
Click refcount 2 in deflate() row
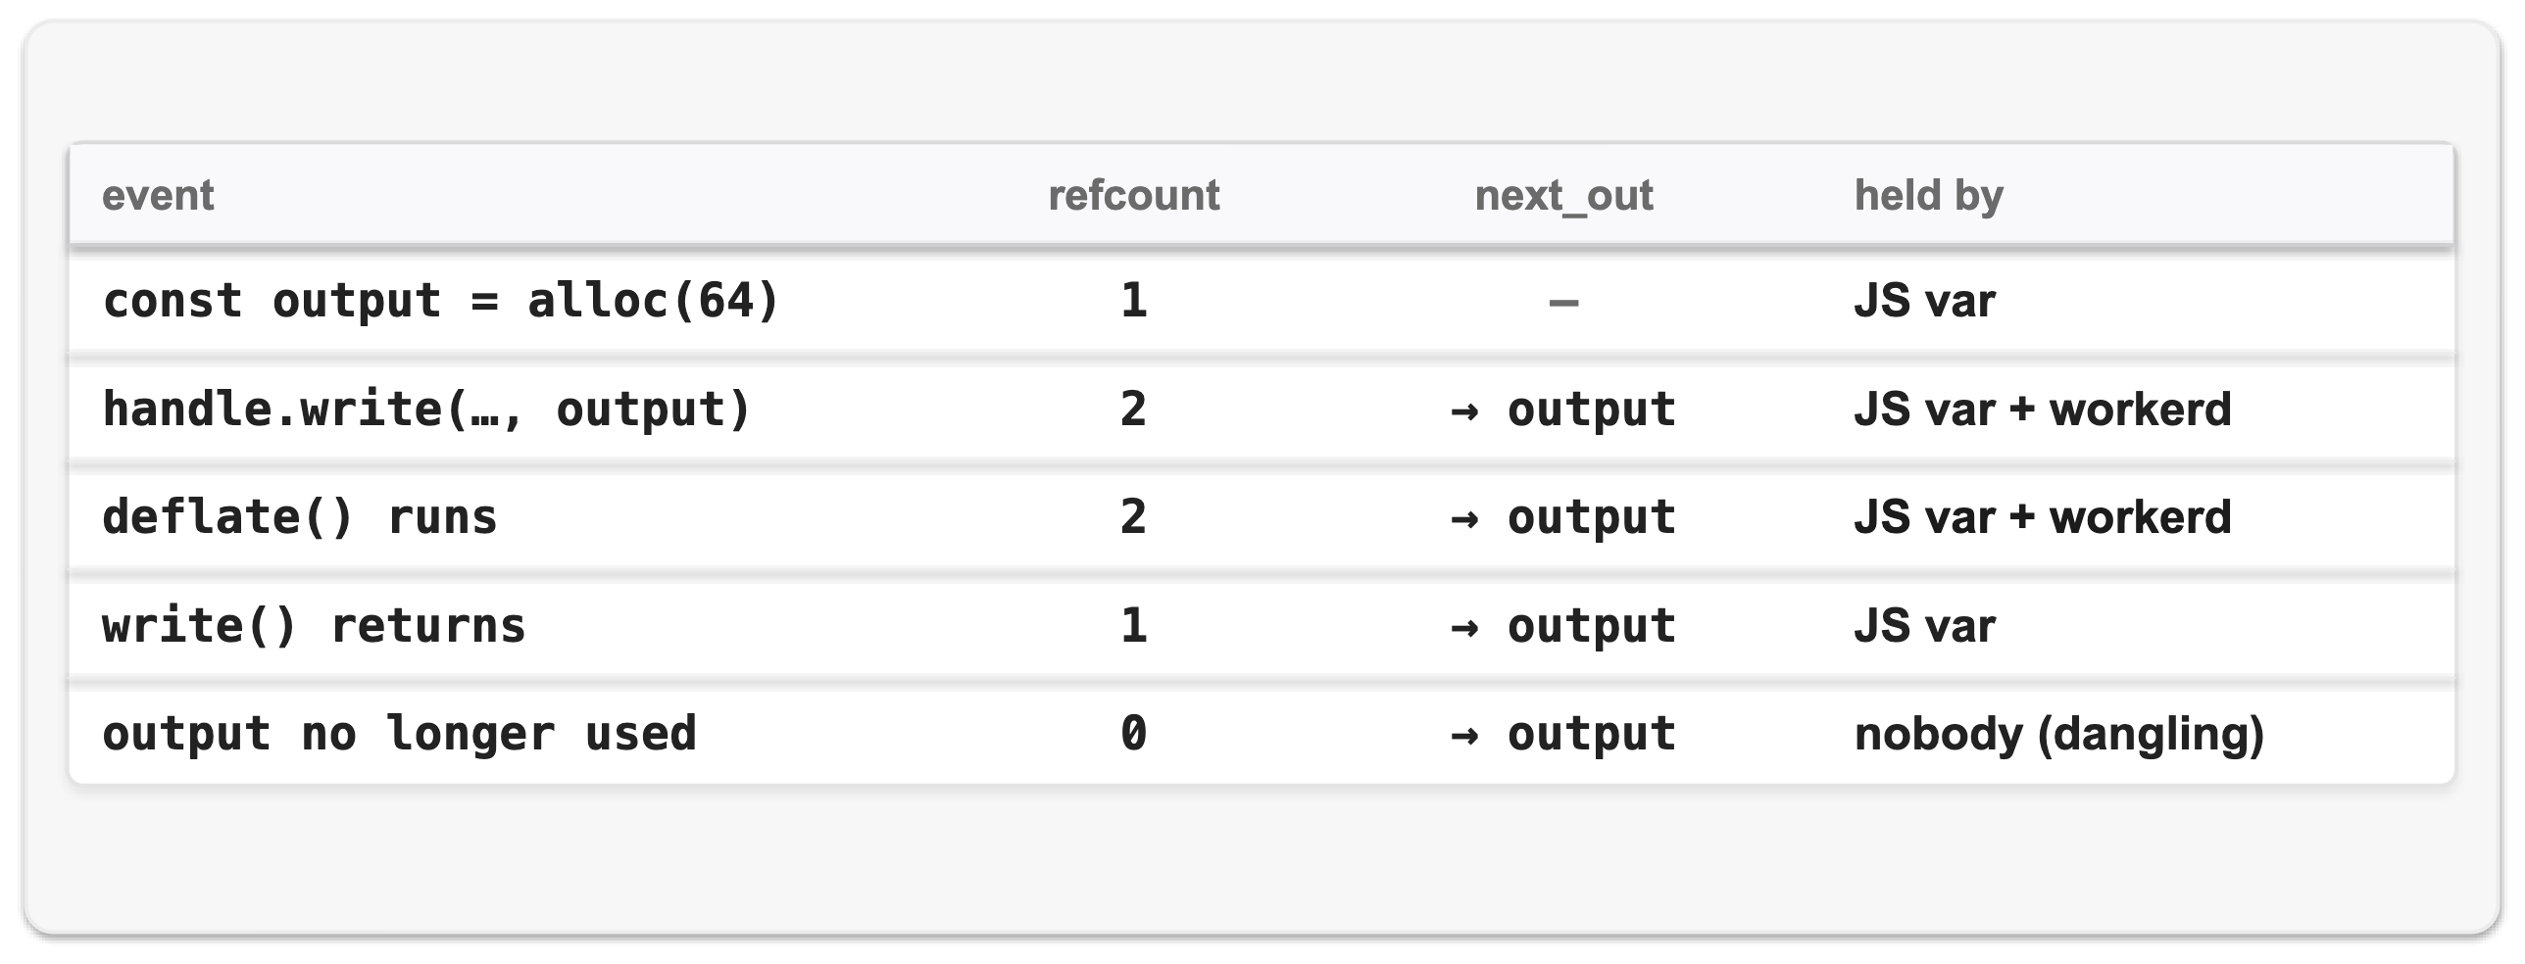click(x=1134, y=516)
